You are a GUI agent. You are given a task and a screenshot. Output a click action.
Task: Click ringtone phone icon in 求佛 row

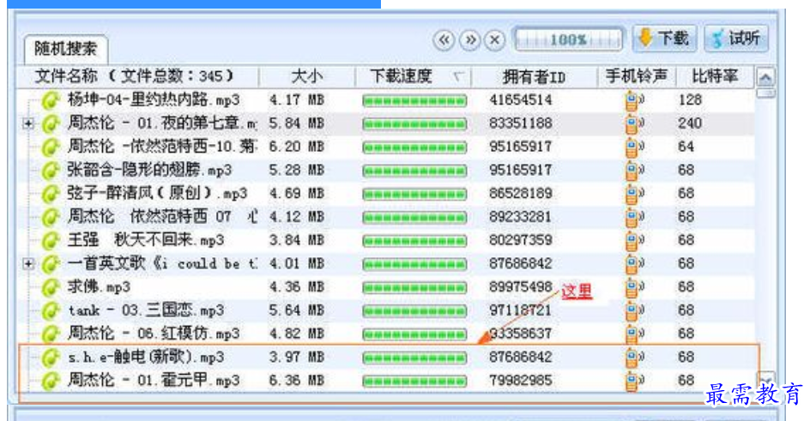pos(634,288)
